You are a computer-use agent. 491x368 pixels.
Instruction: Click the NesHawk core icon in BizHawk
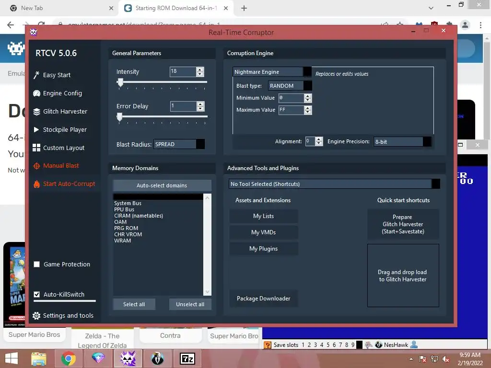tap(379, 345)
